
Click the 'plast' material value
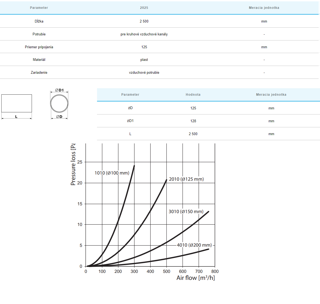point(144,60)
